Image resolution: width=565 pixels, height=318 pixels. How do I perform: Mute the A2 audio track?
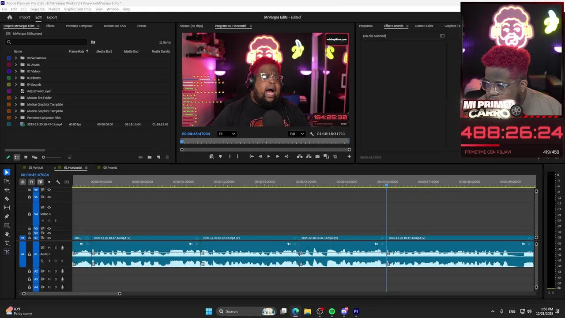49,271
